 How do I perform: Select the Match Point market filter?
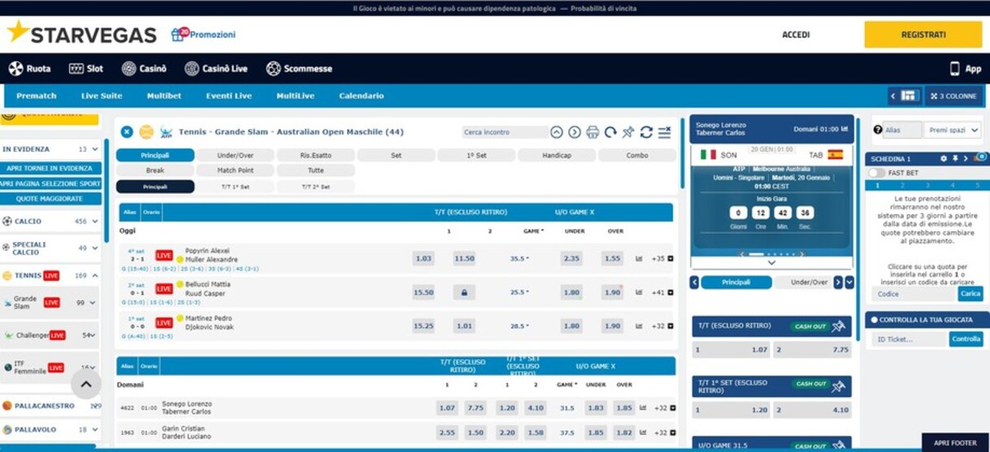[x=235, y=170]
